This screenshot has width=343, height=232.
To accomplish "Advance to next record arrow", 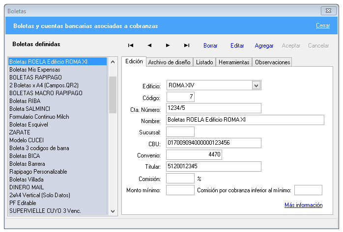I will (168, 46).
